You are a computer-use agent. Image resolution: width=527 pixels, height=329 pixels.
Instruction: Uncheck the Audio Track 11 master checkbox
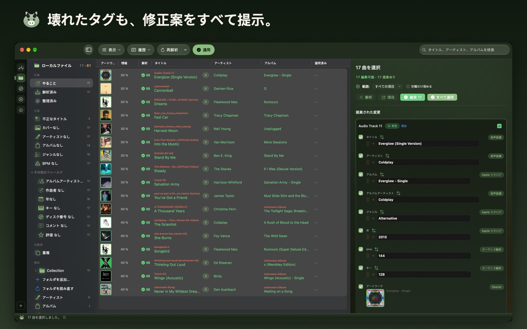coord(499,126)
